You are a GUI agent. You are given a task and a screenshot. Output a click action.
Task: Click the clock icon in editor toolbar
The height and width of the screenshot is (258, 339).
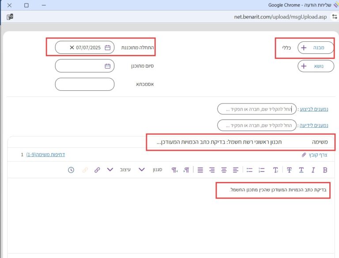pyautogui.click(x=71, y=170)
